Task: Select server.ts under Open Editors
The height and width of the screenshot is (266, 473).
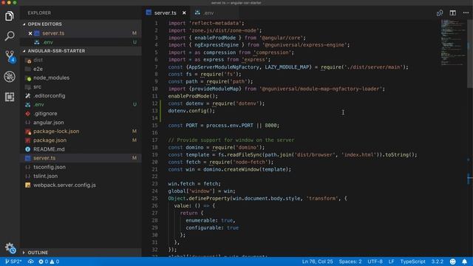Action: [x=81, y=33]
